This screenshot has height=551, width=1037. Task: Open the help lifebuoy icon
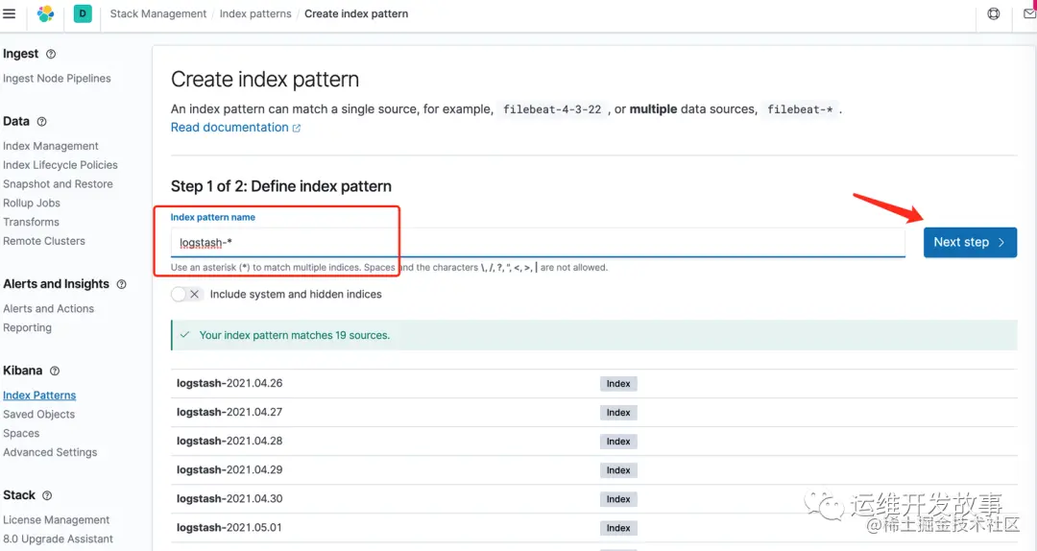pos(994,13)
